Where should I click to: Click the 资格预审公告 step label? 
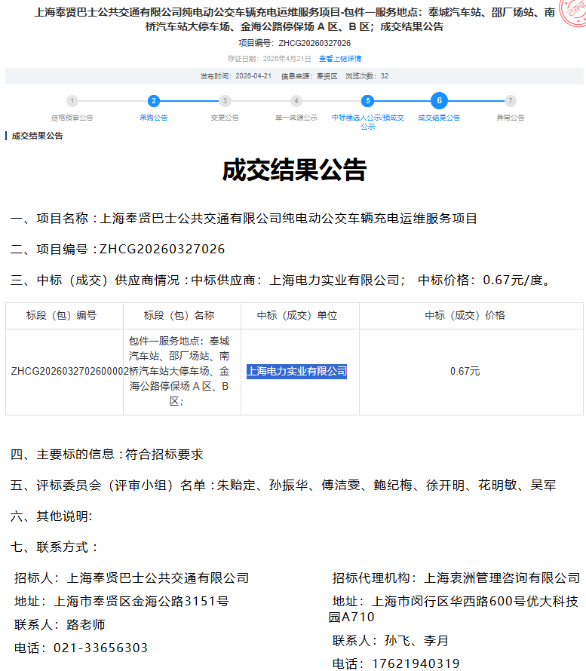coord(72,118)
